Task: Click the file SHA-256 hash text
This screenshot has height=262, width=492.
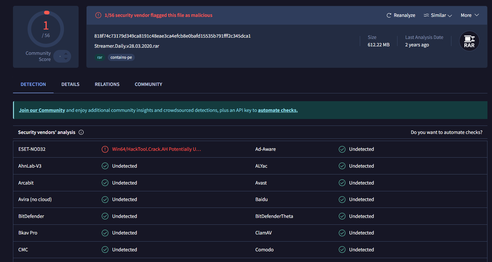Action: [172, 36]
